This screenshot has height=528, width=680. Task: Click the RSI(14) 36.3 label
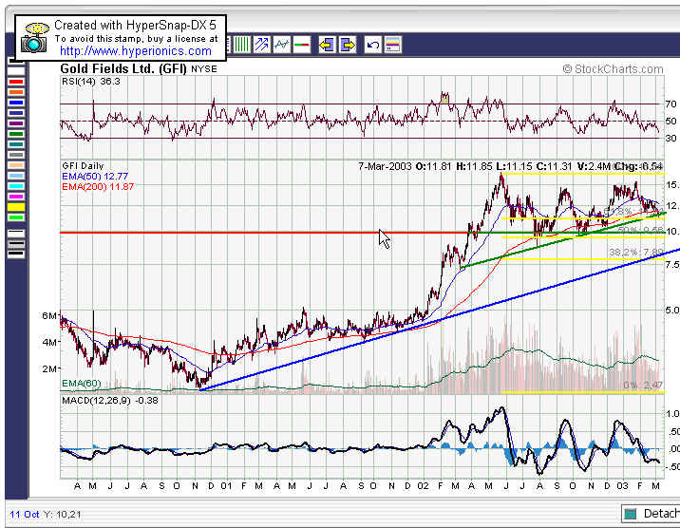tap(91, 81)
